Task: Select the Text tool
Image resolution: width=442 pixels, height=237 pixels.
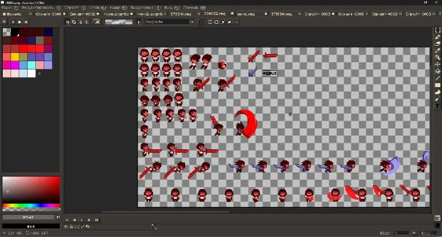Action: click(x=438, y=106)
